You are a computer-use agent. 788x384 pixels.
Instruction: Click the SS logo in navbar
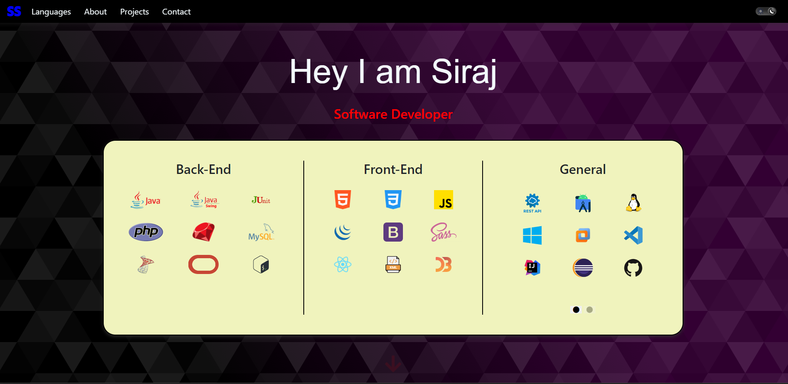pos(14,12)
